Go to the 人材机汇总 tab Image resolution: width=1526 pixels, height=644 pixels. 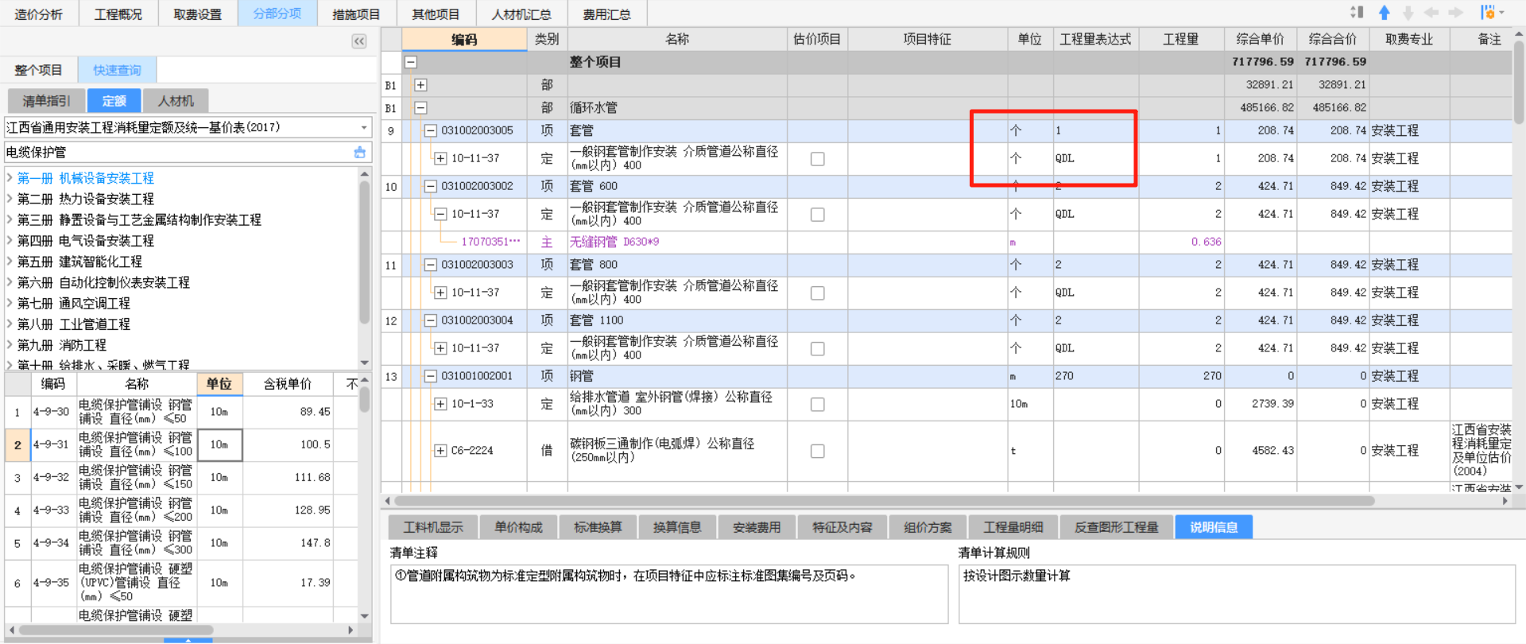tap(521, 14)
